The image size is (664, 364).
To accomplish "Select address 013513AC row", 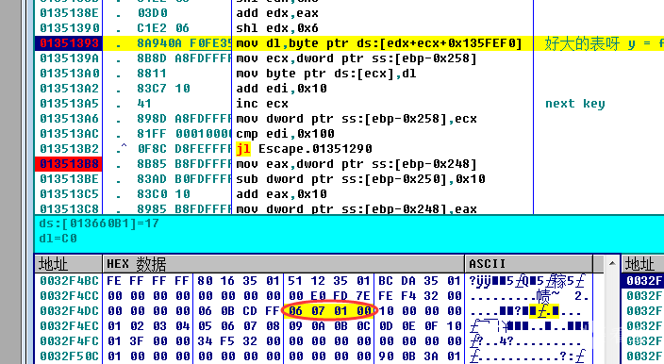I will (x=69, y=134).
